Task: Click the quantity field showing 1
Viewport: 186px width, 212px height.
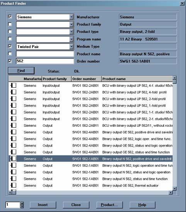Action: pos(13,205)
